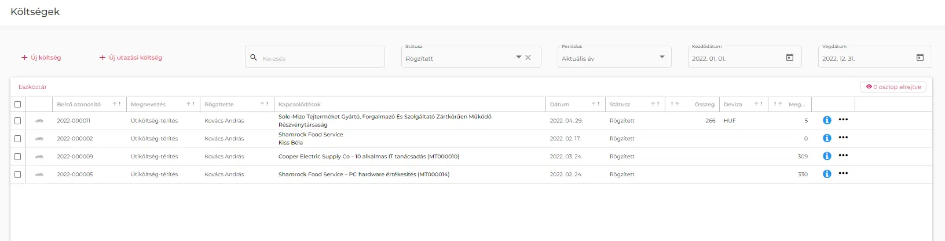Expand the Státusz dropdown

pos(518,57)
